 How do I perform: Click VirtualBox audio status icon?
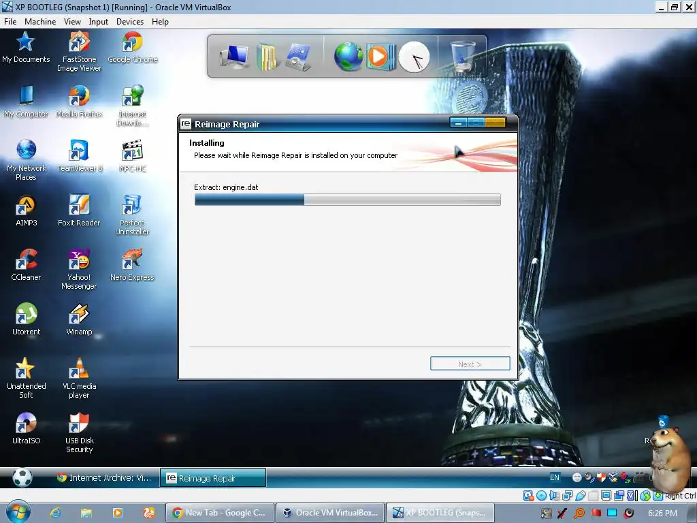(x=554, y=496)
